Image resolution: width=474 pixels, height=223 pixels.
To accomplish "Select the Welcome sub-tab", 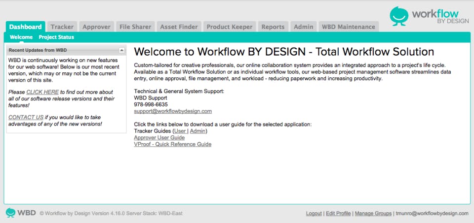I will point(21,37).
